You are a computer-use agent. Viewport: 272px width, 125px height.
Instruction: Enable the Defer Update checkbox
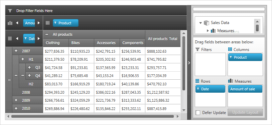(198, 113)
